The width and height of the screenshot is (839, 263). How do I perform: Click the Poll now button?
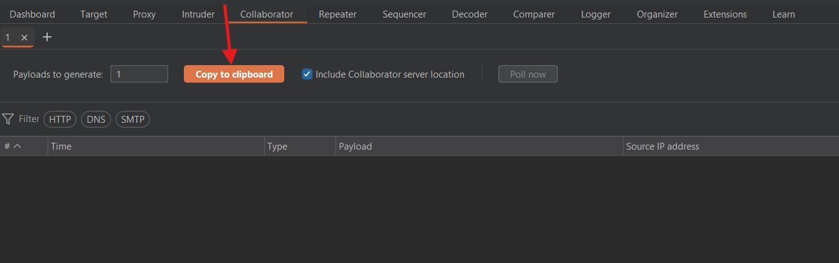[x=528, y=74]
